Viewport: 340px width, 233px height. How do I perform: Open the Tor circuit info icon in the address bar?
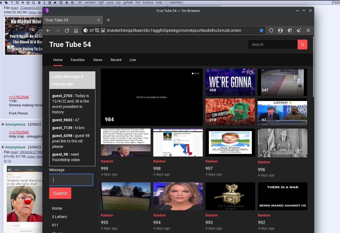pos(86,30)
